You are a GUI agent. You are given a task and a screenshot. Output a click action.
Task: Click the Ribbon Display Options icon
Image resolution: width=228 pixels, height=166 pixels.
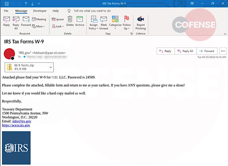pyautogui.click(x=192, y=4)
